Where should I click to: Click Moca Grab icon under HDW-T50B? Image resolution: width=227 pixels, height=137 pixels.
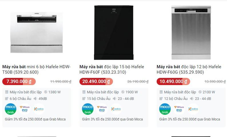[10, 109]
